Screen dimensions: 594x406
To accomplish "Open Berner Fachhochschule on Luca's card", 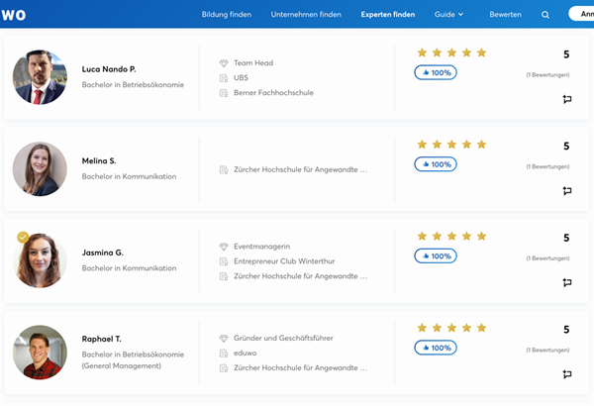I will 274,93.
